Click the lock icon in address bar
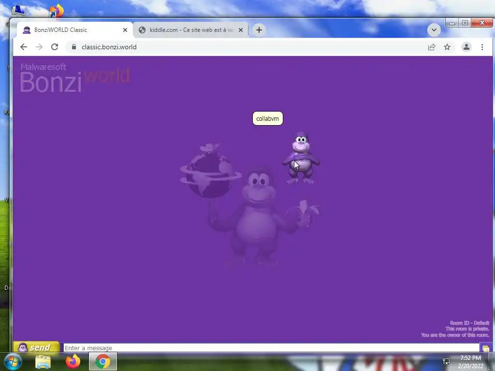The height and width of the screenshot is (371, 495). point(74,47)
